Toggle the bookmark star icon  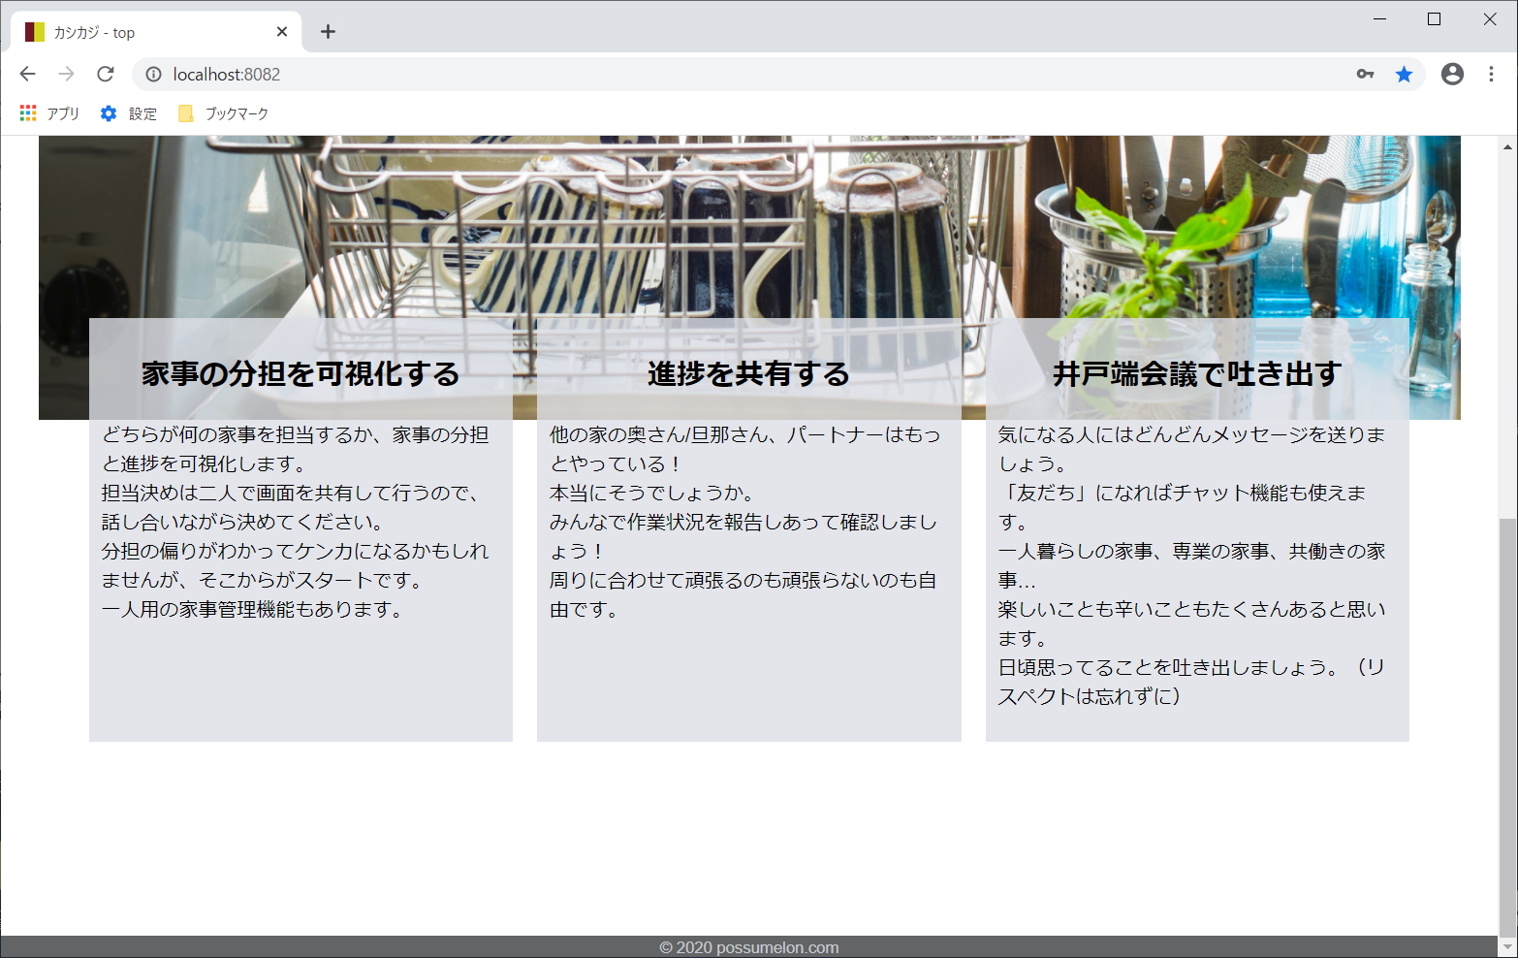[x=1404, y=74]
